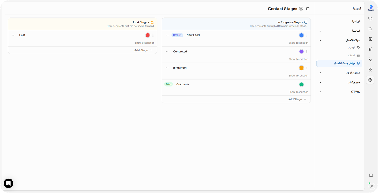Viewport: 378px width, 193px height.
Task: Click the Lost Stages warning icon
Action: click(152, 22)
